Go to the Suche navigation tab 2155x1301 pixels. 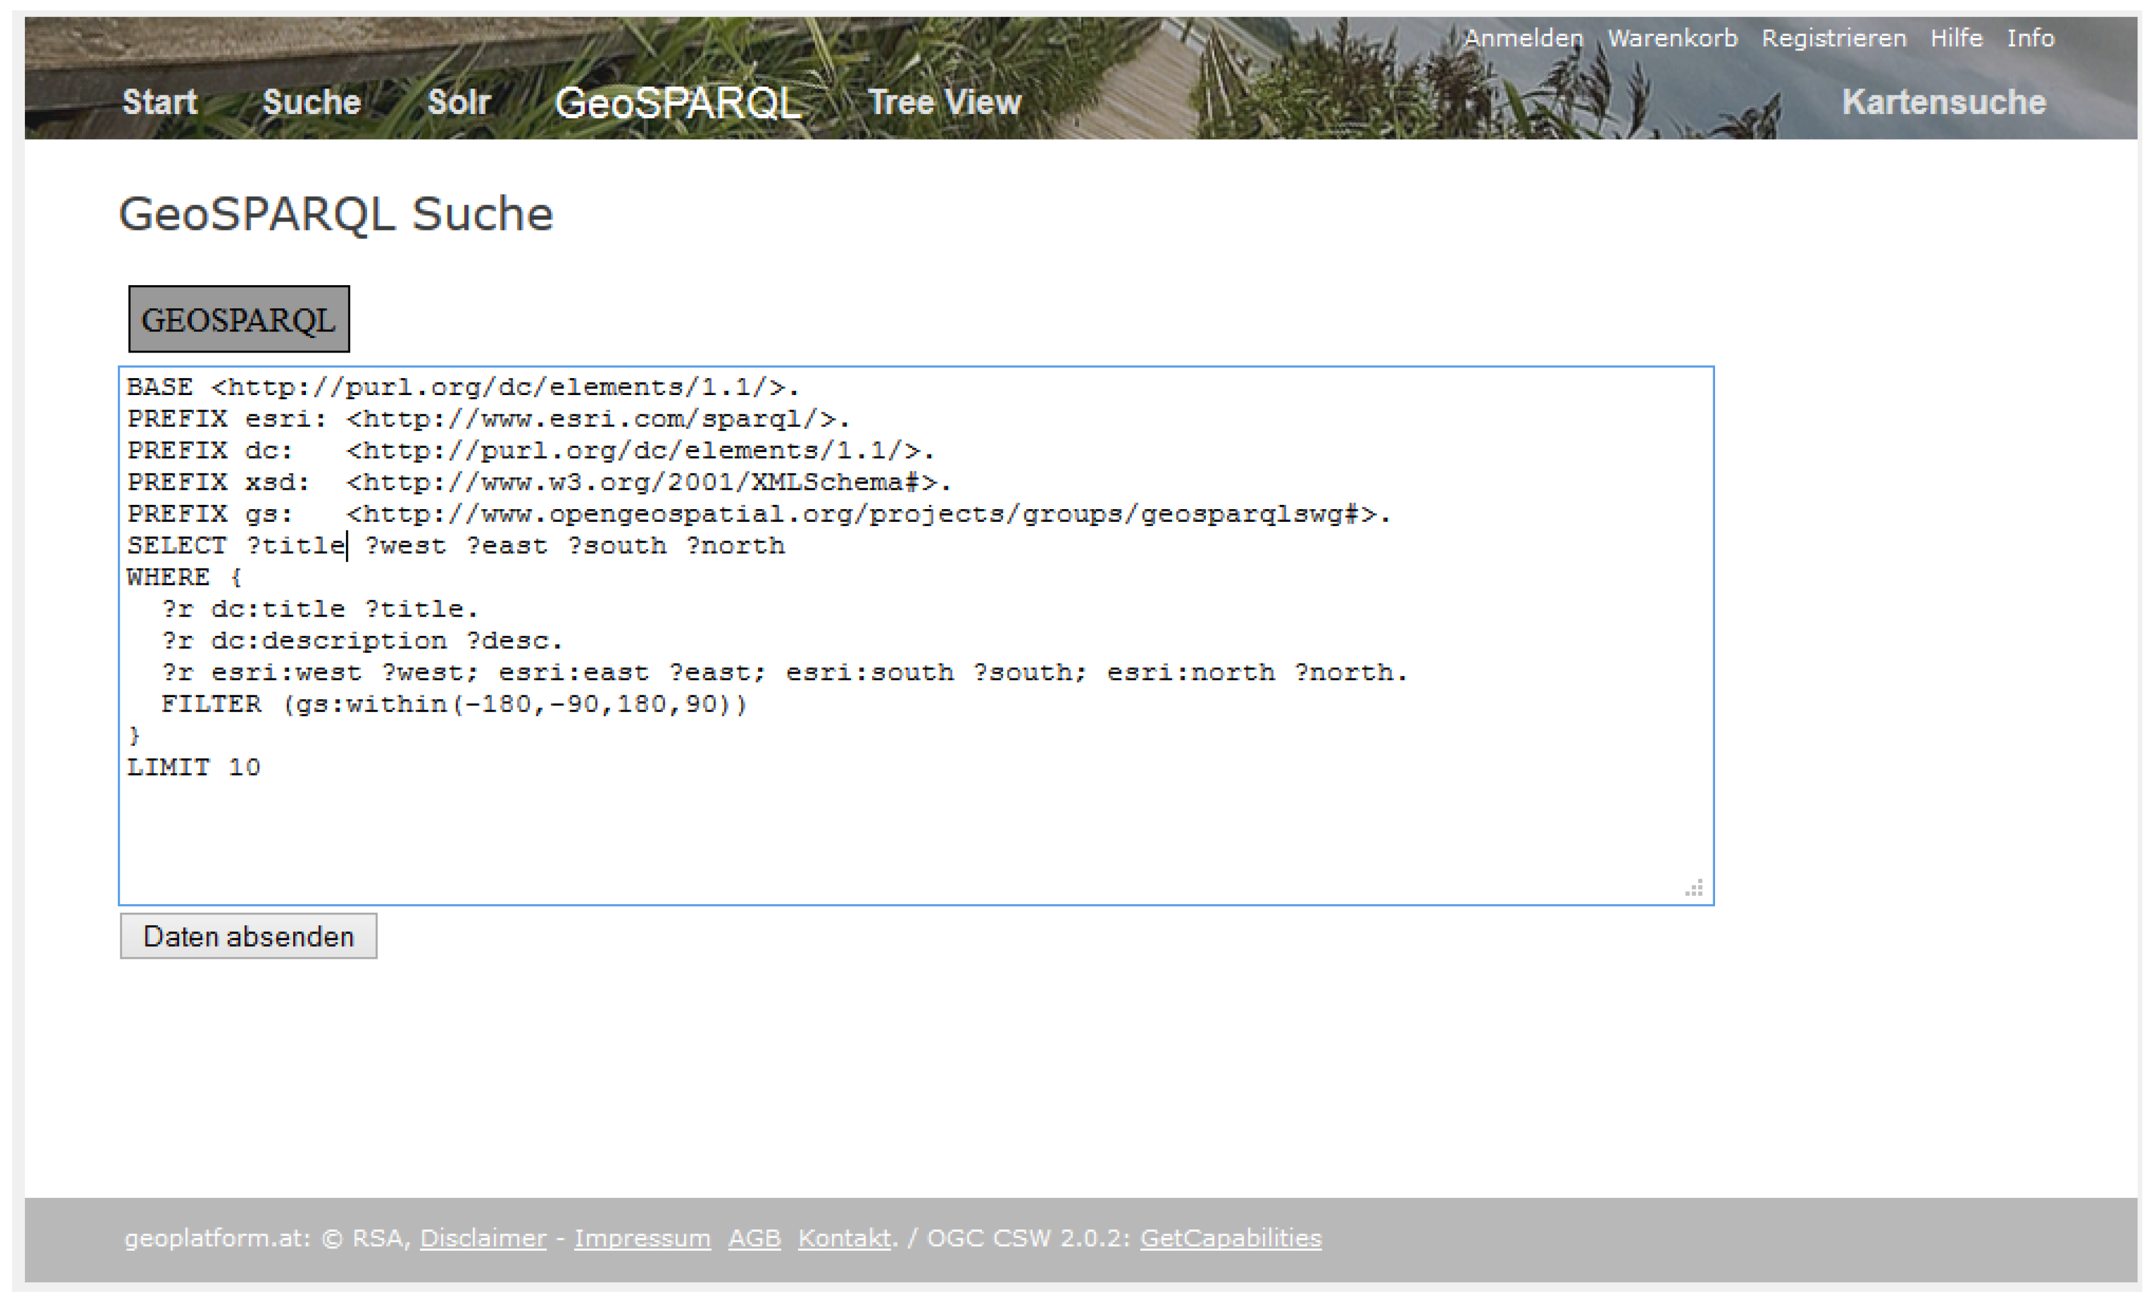click(311, 103)
